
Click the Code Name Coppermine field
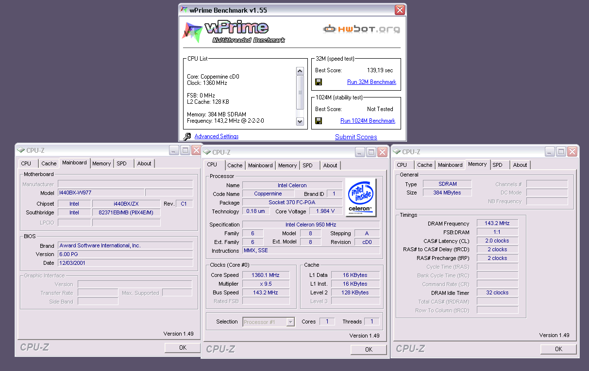(268, 194)
